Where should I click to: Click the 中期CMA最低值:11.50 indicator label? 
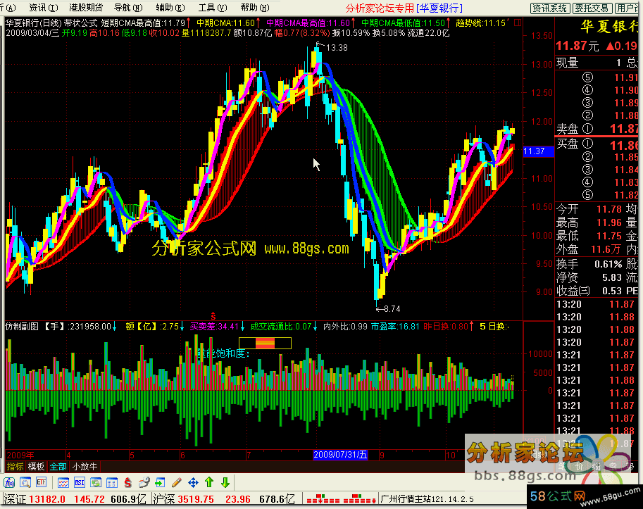403,23
